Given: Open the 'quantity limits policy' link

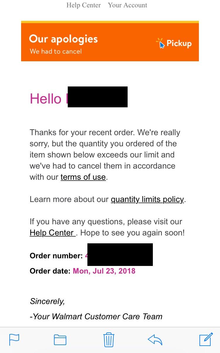Looking at the screenshot, I should coord(147,199).
